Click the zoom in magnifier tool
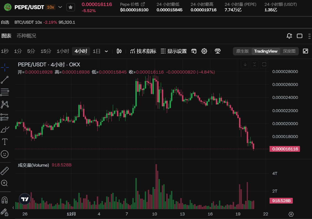Viewport: 312px width, 219px height. pos(5,183)
